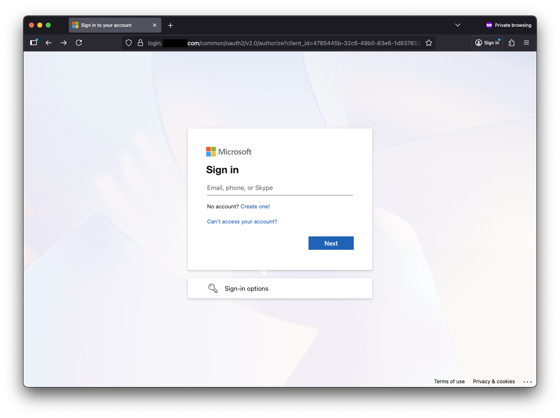560x418 pixels.
Task: Open a new tab with plus button
Action: 170,25
